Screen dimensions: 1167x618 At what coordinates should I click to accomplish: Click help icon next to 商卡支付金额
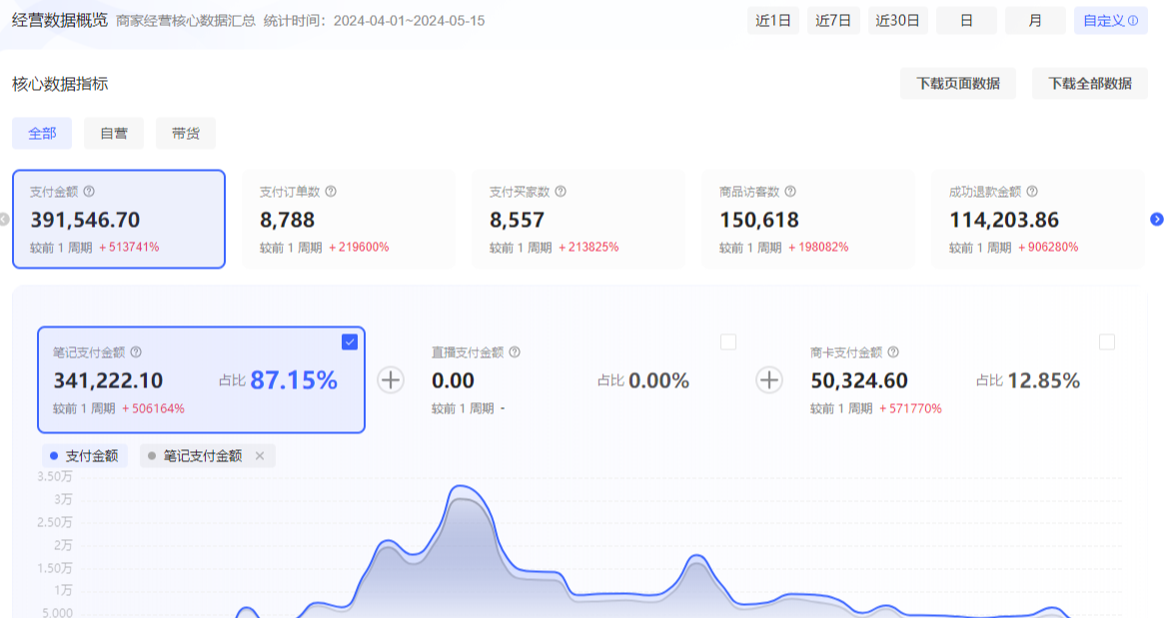coord(894,352)
